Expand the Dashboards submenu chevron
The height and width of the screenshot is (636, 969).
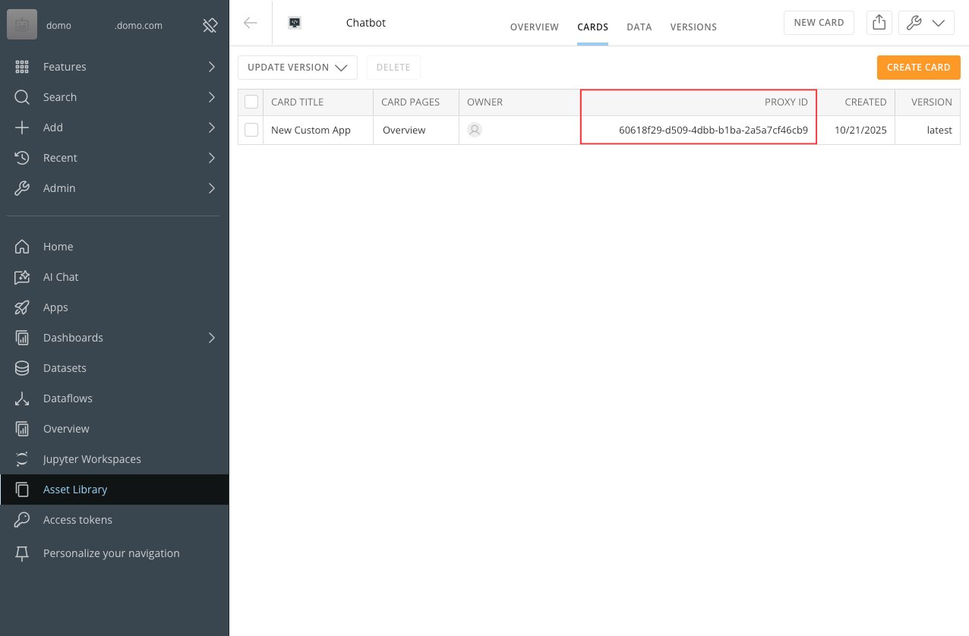212,338
